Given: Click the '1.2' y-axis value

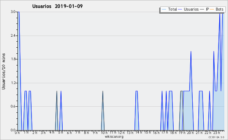Looking at the screenshot, I should click(13, 83).
